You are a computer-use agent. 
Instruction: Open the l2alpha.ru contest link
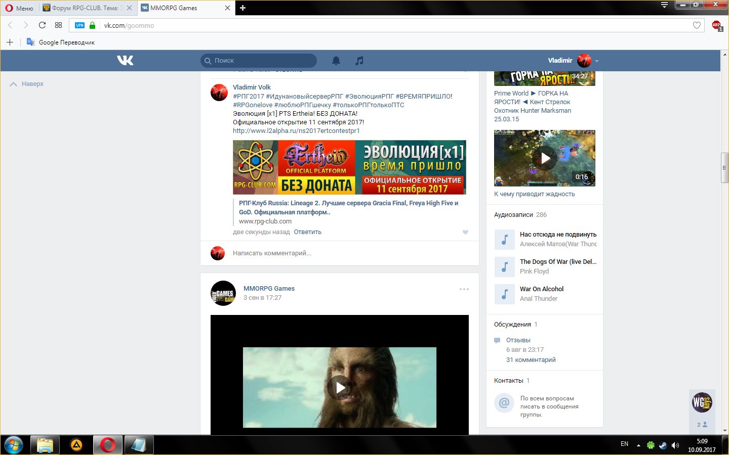click(x=296, y=131)
